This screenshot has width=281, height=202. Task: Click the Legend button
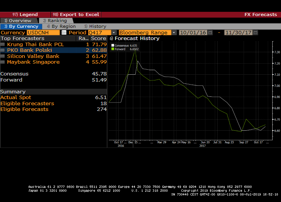[25, 14]
